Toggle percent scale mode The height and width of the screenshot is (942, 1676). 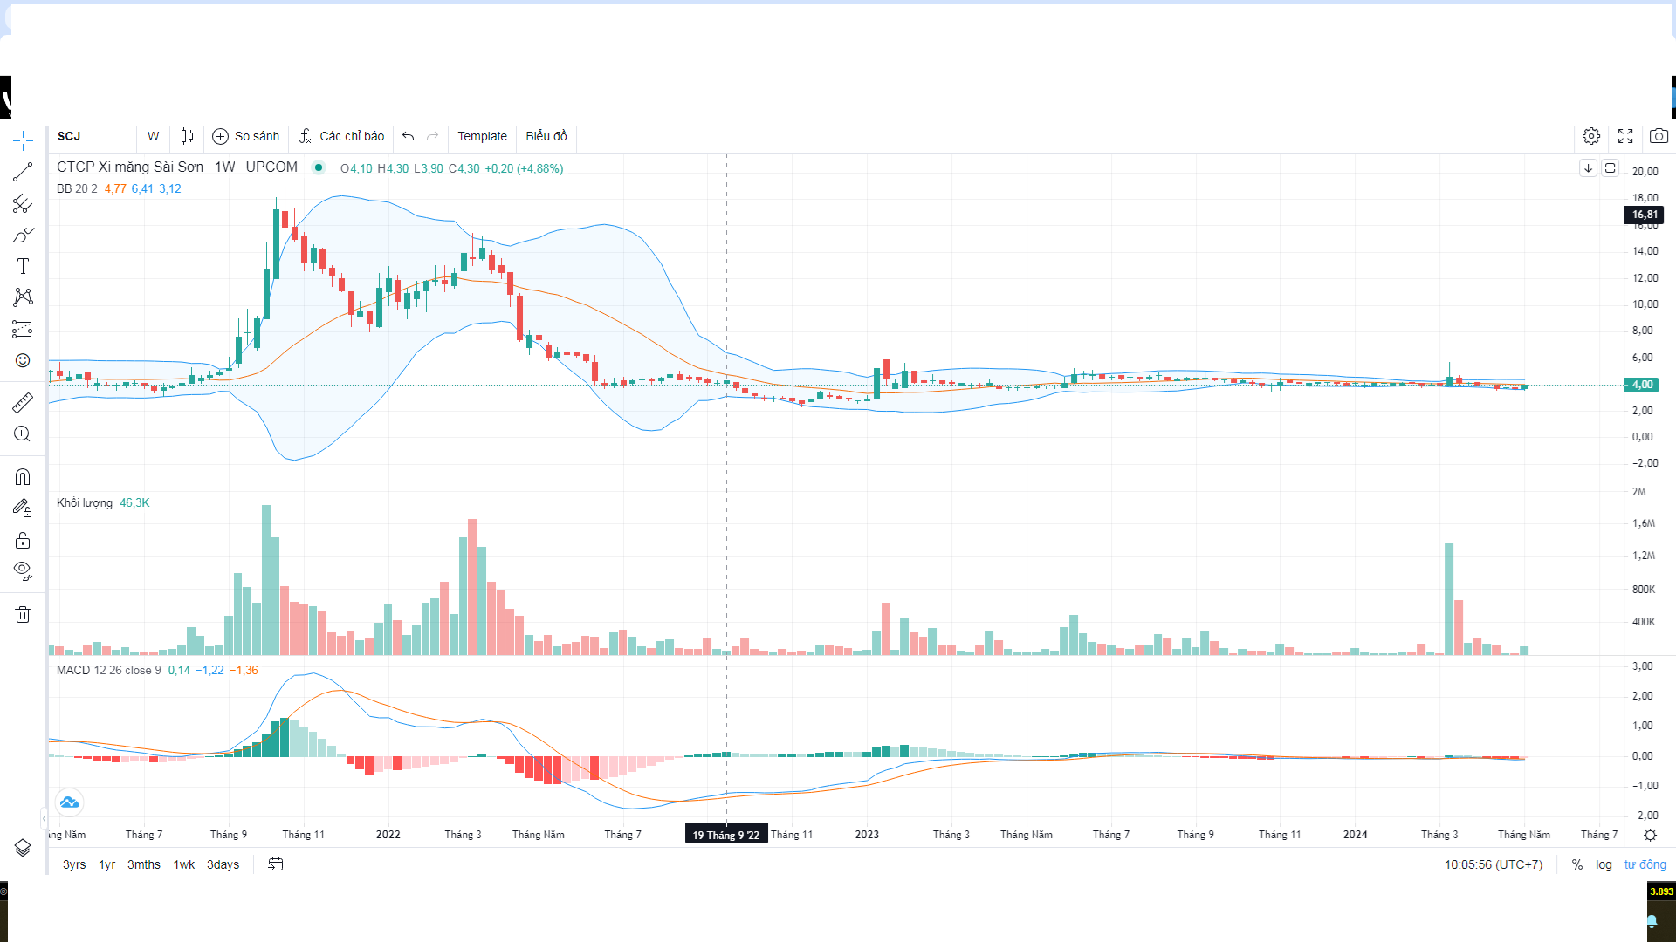click(1577, 864)
